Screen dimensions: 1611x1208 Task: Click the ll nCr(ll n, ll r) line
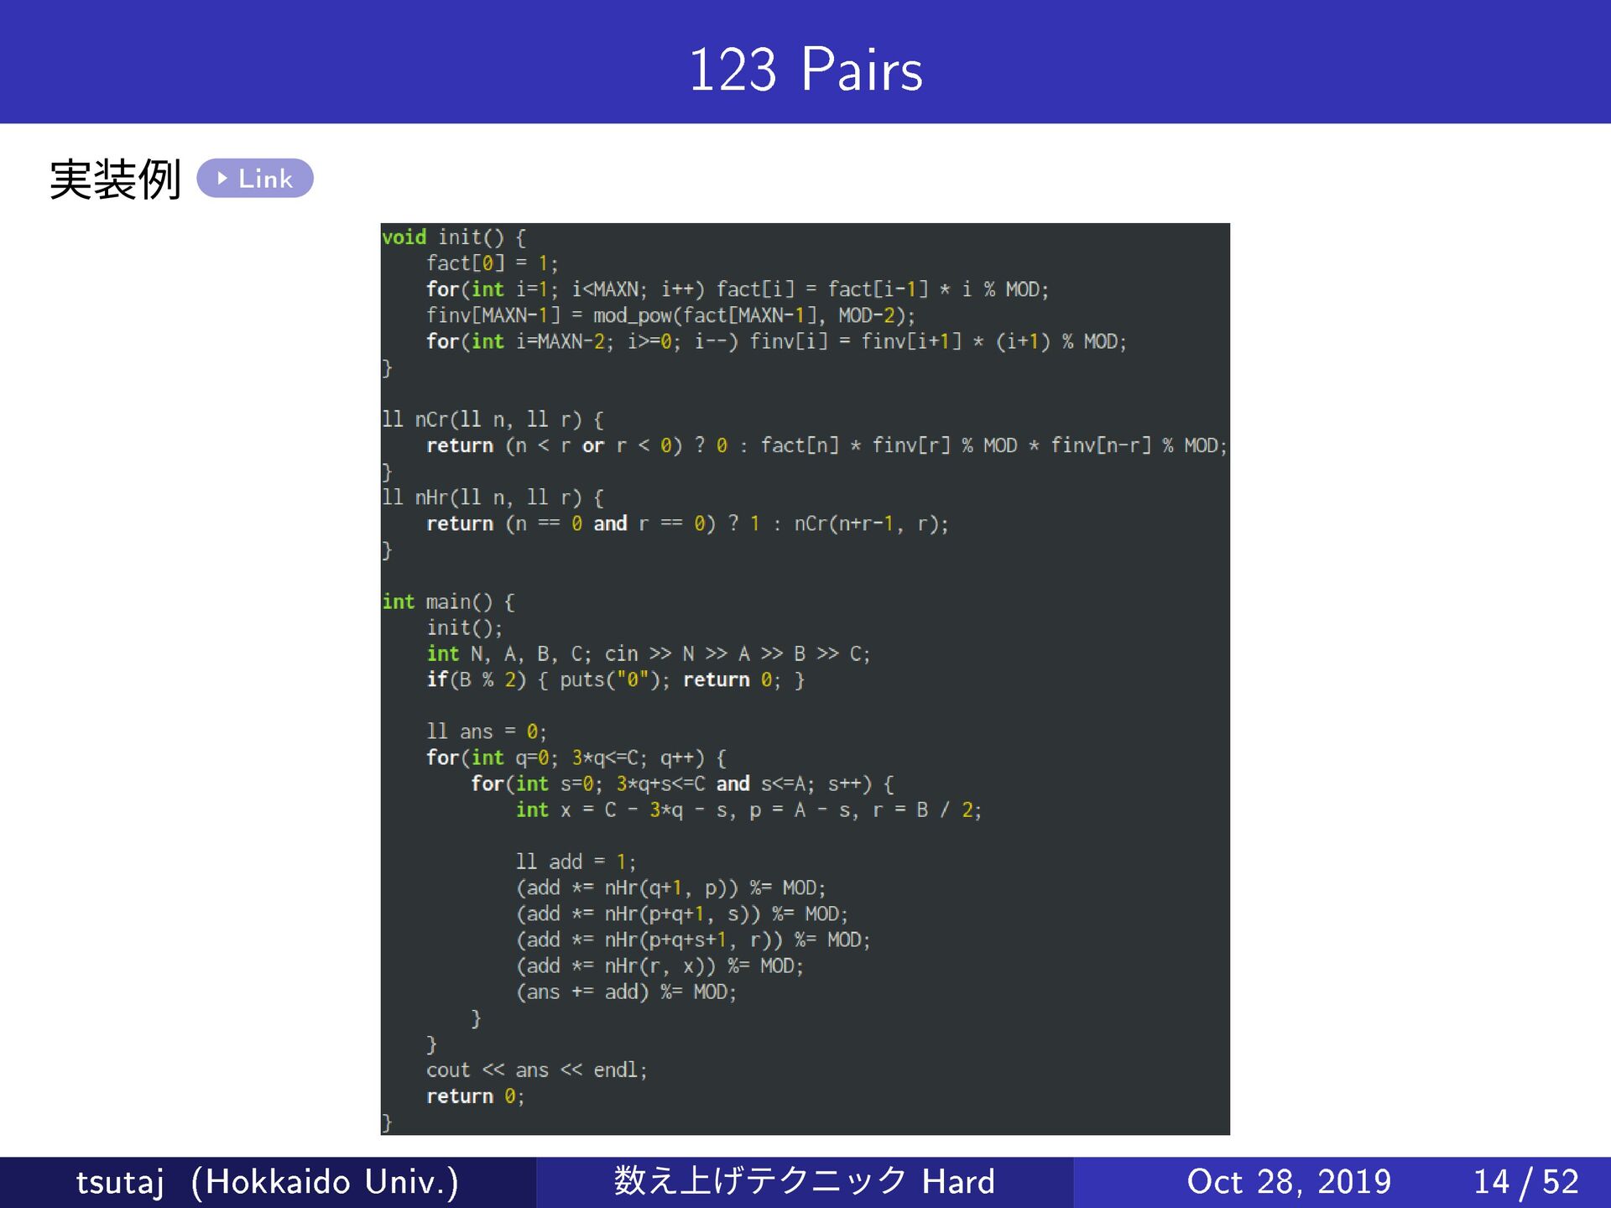click(493, 419)
